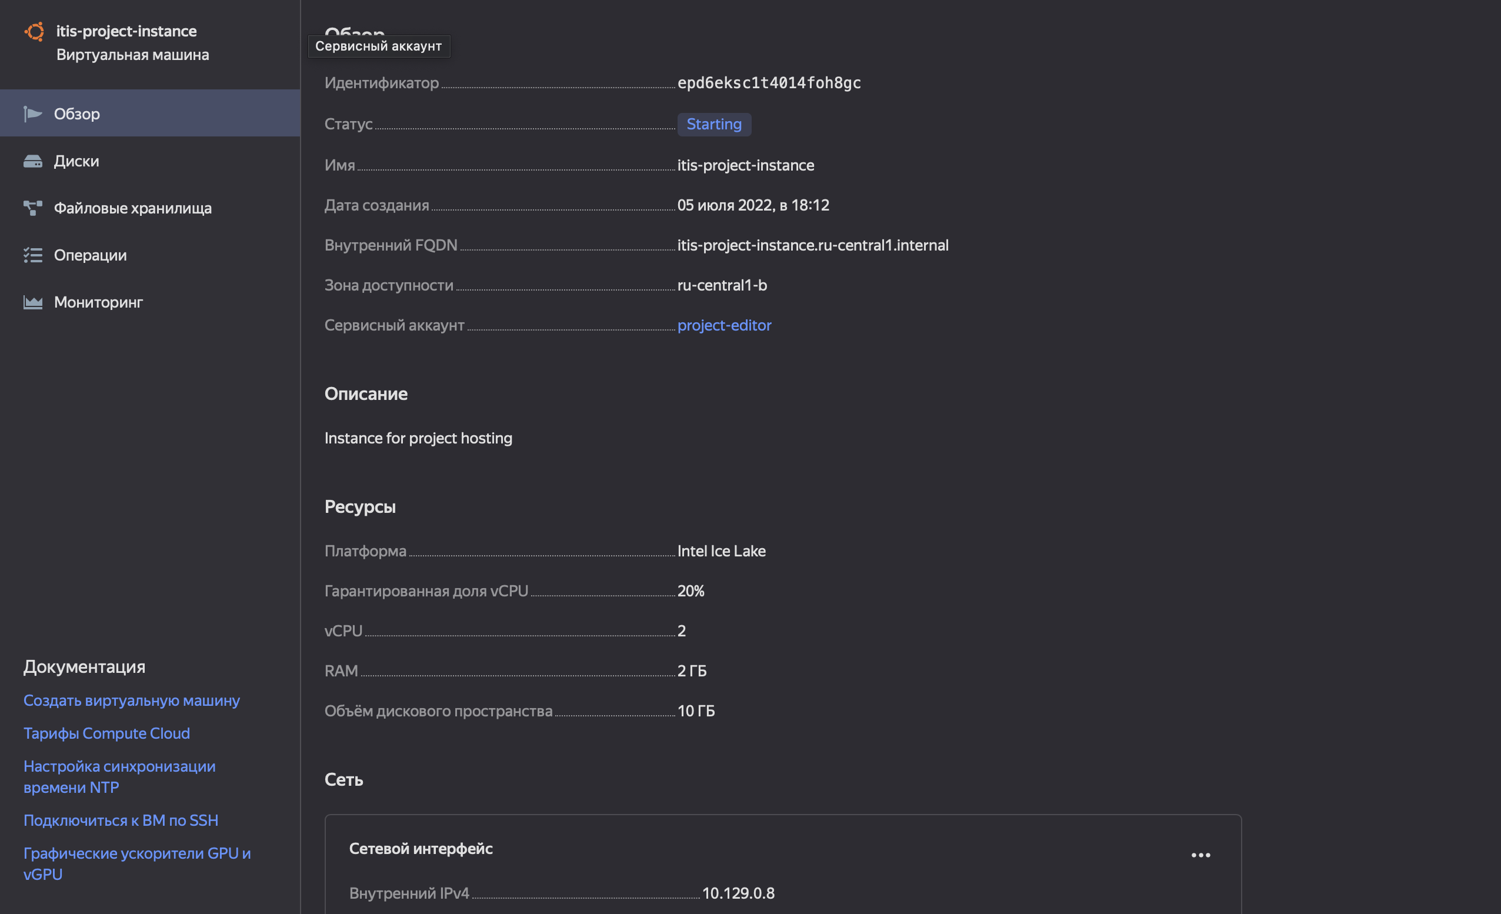Open the Графические ускорители GPU и vGPU link
The image size is (1501, 914).
pyautogui.click(x=137, y=863)
